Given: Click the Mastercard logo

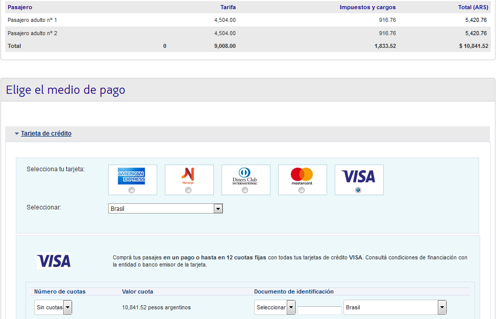Looking at the screenshot, I should pos(302,176).
